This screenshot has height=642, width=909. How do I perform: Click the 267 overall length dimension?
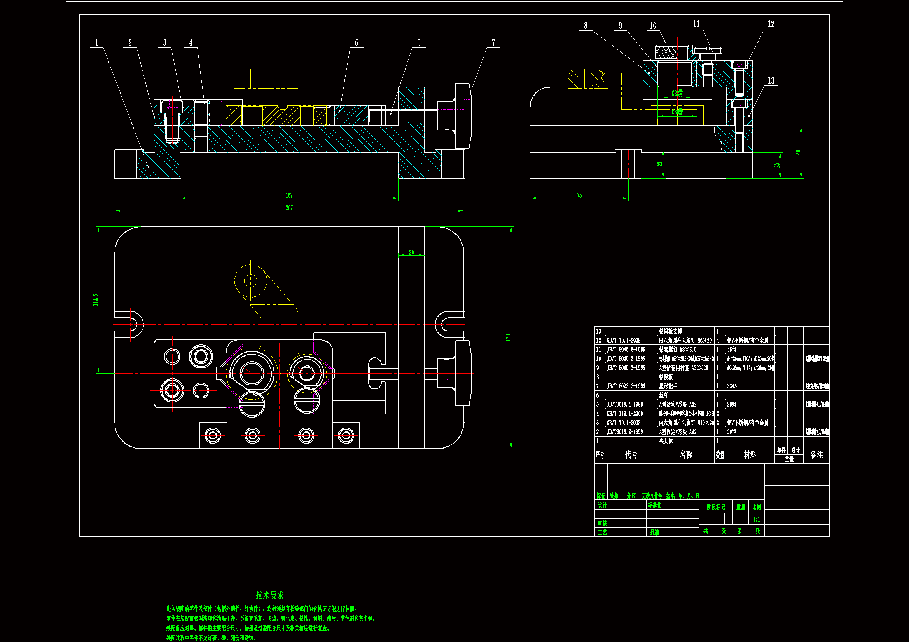click(289, 208)
